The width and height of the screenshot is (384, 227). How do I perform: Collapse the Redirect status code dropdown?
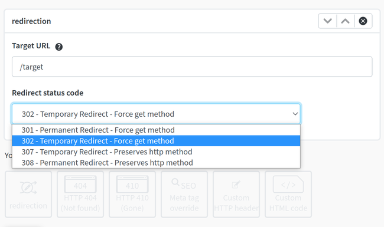tap(156, 114)
